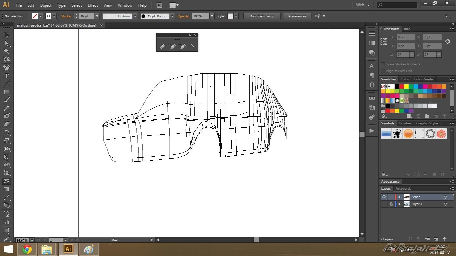Choose the Rotate tool
The width and height of the screenshot is (456, 256).
tap(6, 133)
